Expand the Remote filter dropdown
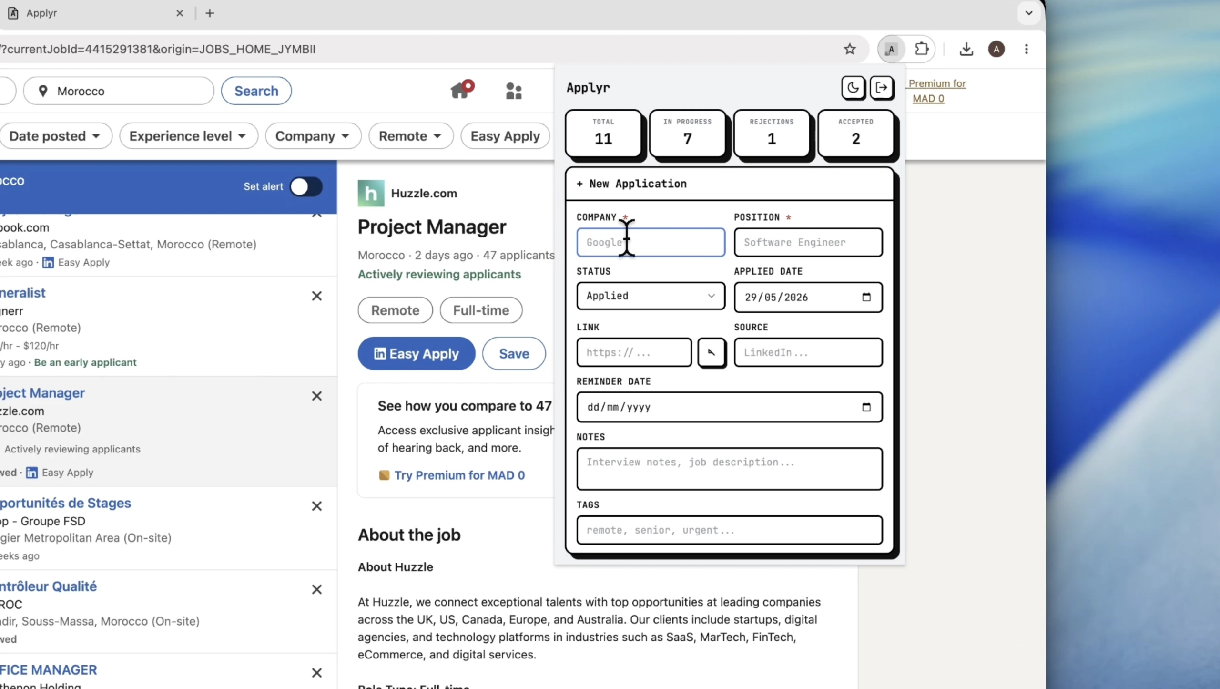This screenshot has width=1220, height=689. 410,136
